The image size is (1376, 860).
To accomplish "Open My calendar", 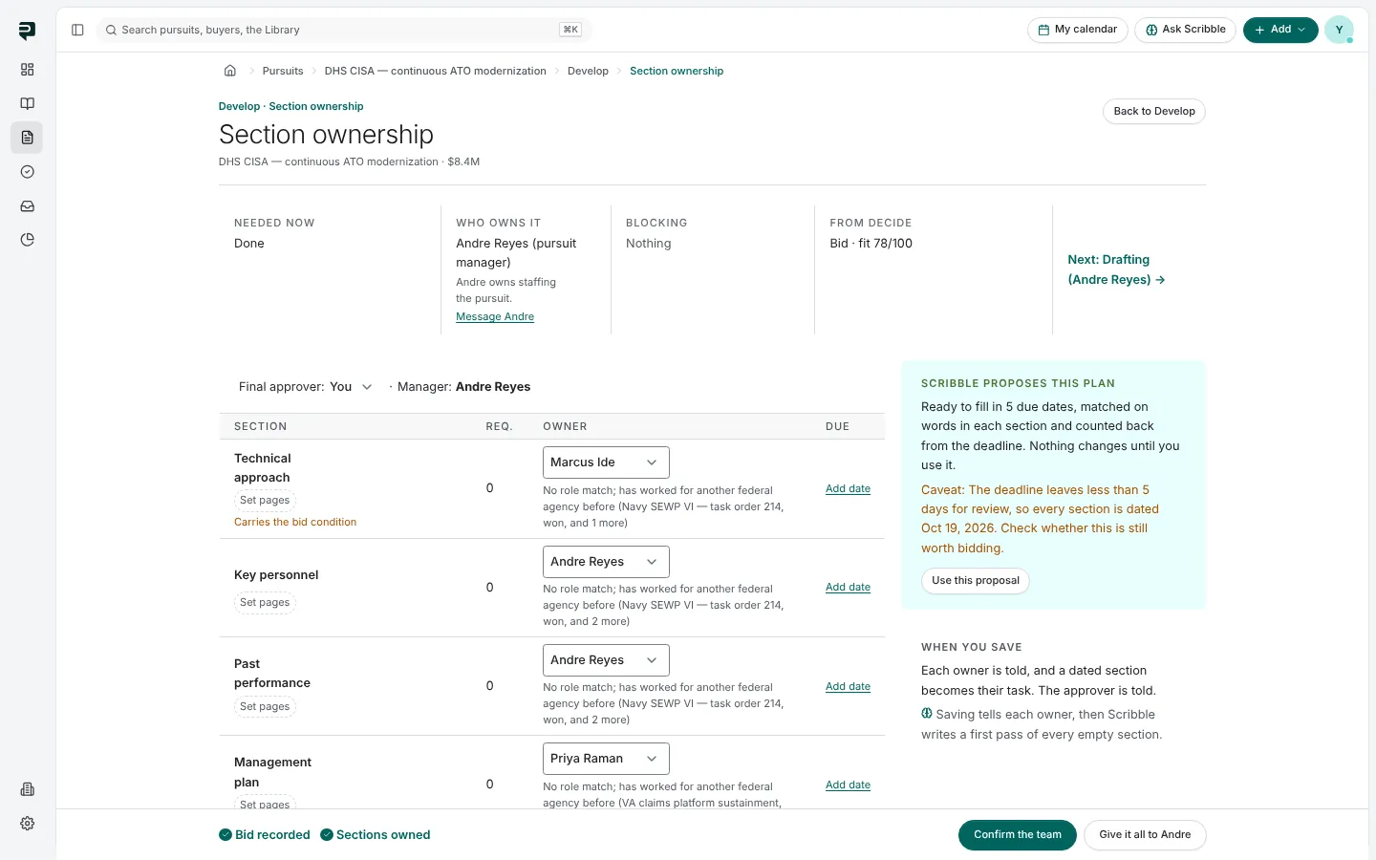I will [1078, 30].
